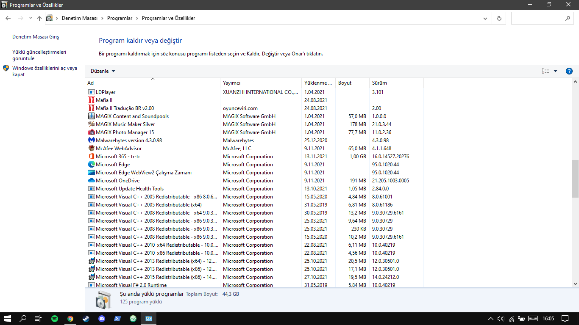Image resolution: width=579 pixels, height=325 pixels.
Task: Expand the recent locations dropdown arrow
Action: [31, 18]
